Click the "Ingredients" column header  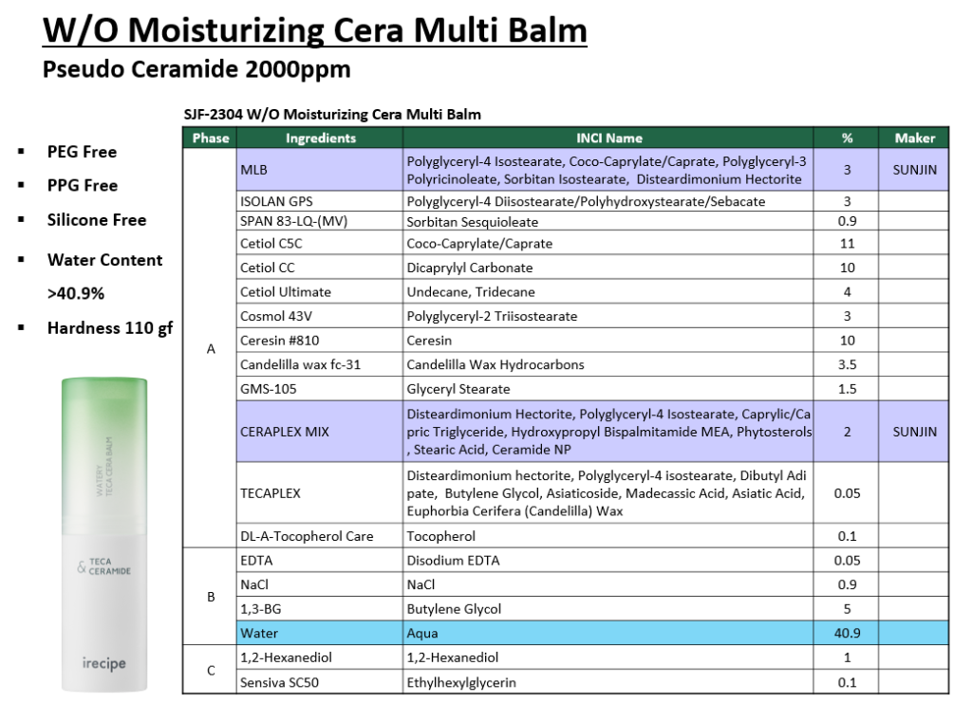click(320, 138)
